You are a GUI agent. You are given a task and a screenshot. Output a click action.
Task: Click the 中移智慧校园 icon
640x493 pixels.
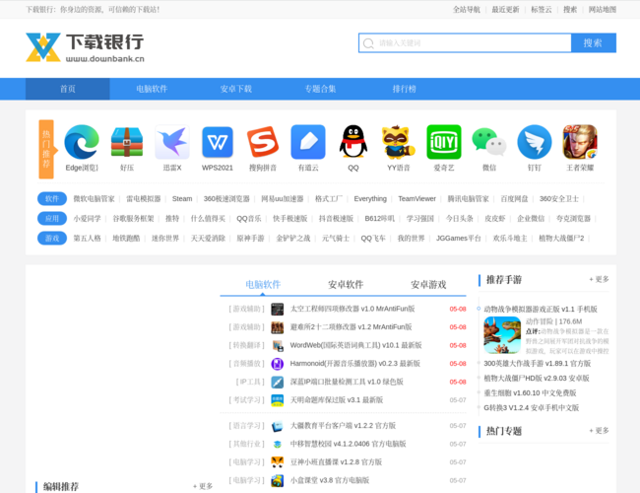(x=277, y=444)
